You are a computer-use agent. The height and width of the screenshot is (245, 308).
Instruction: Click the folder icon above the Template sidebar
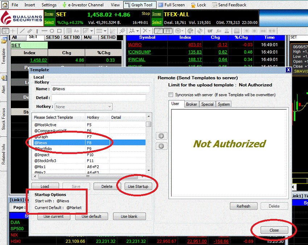4,41
